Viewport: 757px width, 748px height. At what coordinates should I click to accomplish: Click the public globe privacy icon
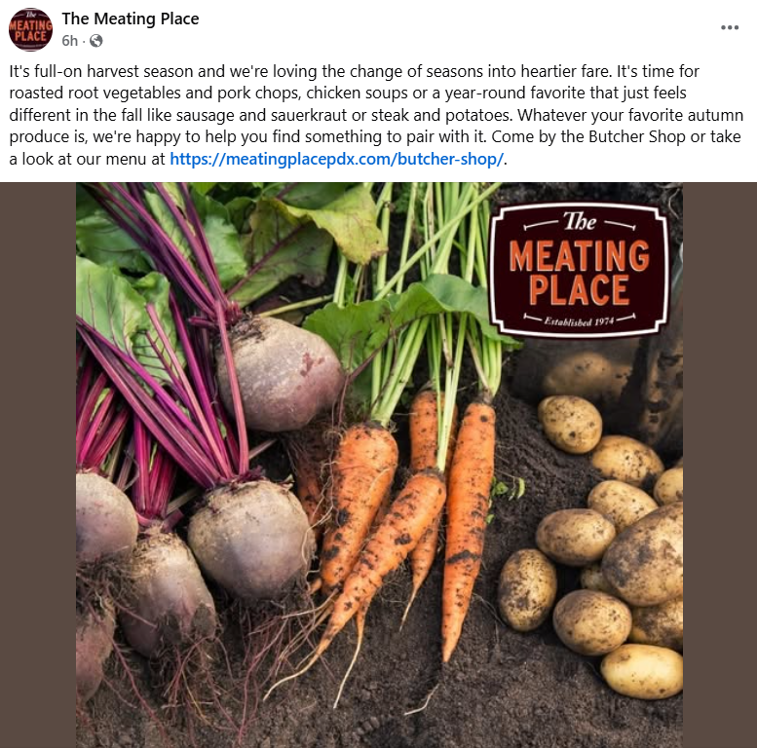pos(96,41)
